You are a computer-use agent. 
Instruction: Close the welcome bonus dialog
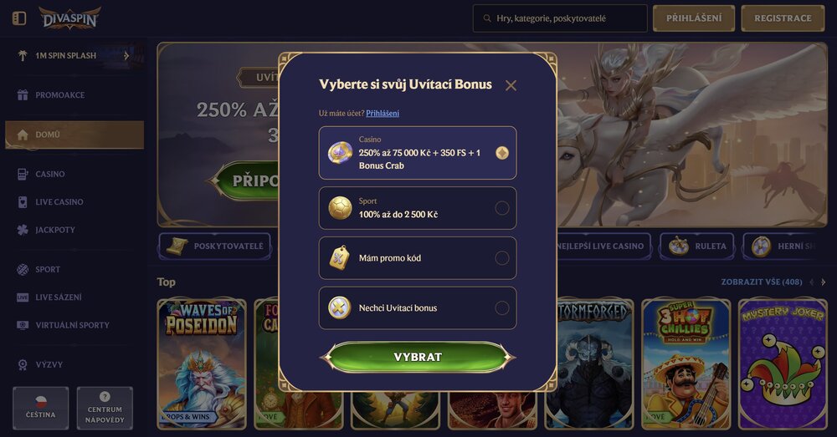(x=511, y=85)
